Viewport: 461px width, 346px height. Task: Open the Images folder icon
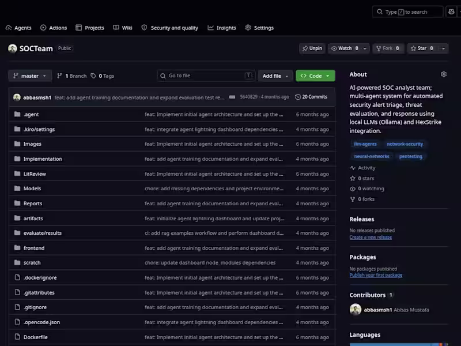[17, 144]
